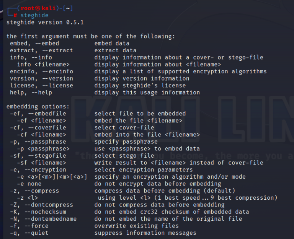Click the 'extract, --extract' argument text

41,50
